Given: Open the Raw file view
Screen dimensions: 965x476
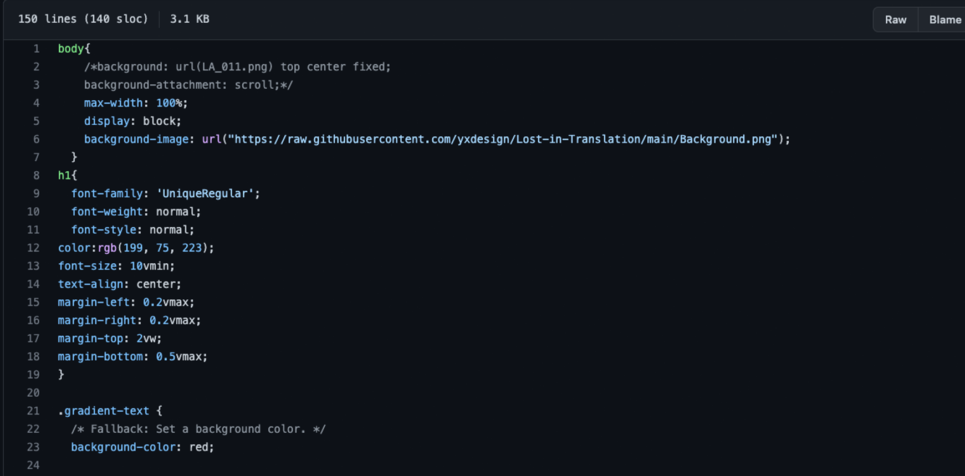Looking at the screenshot, I should (x=895, y=20).
